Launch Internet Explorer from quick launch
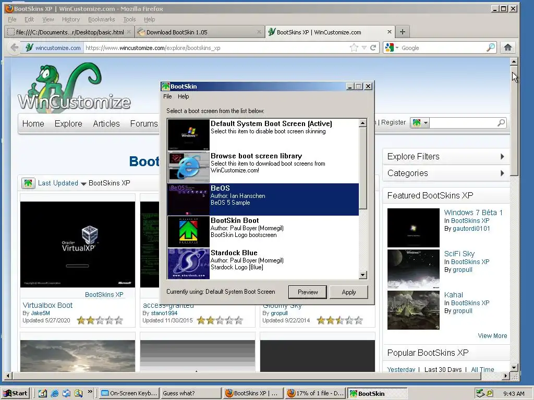Viewport: 534px width, 400px height. [54, 393]
